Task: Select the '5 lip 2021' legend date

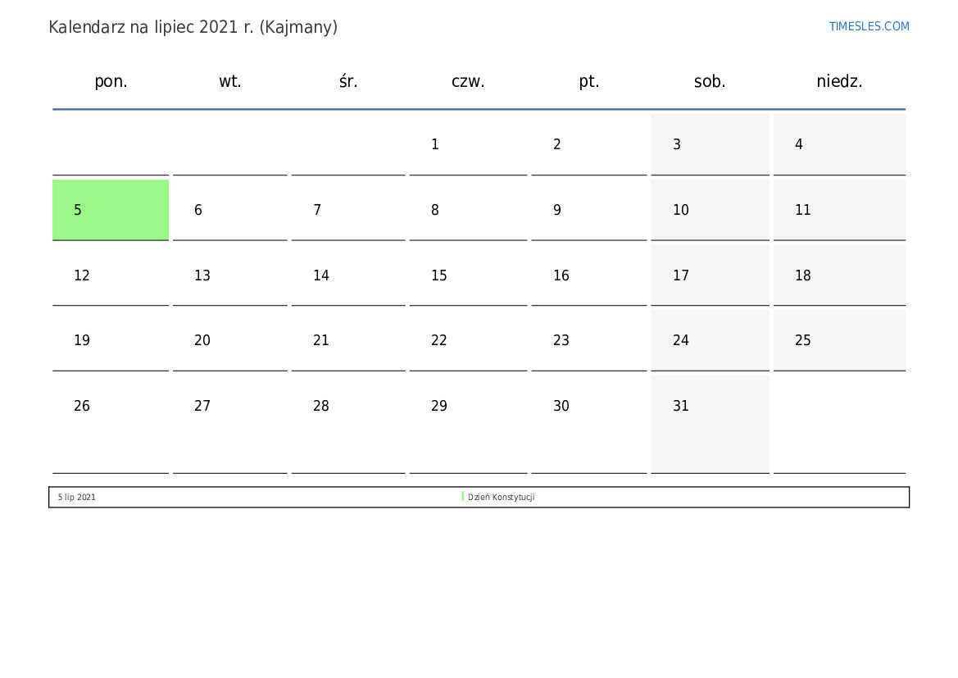Action: point(77,497)
